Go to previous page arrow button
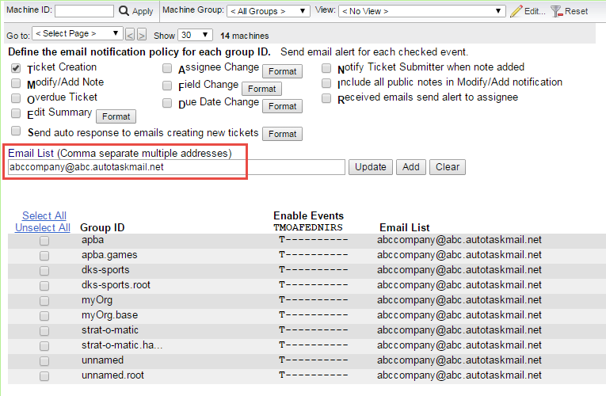 pyautogui.click(x=131, y=35)
